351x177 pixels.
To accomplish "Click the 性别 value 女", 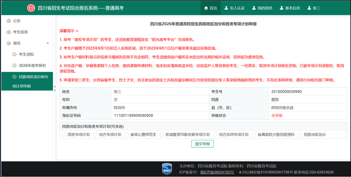I will (x=116, y=100).
